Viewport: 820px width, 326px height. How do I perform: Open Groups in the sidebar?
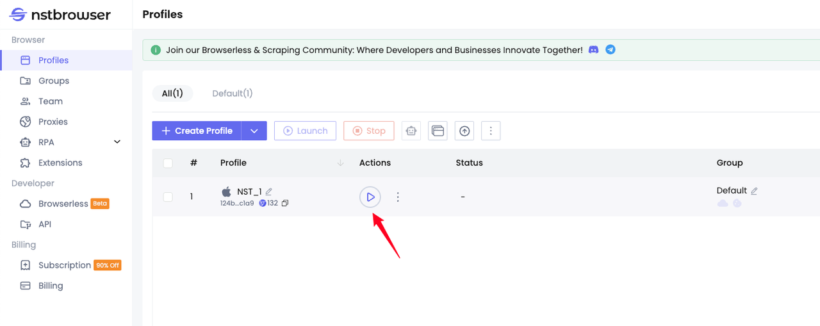(66, 81)
